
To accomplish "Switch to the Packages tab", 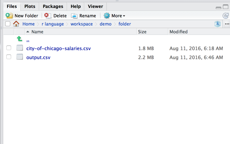I will [x=53, y=6].
